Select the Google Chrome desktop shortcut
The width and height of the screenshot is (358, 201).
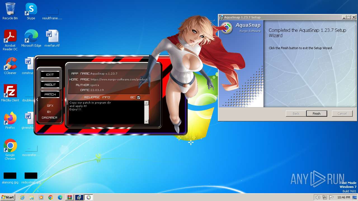pos(10,149)
